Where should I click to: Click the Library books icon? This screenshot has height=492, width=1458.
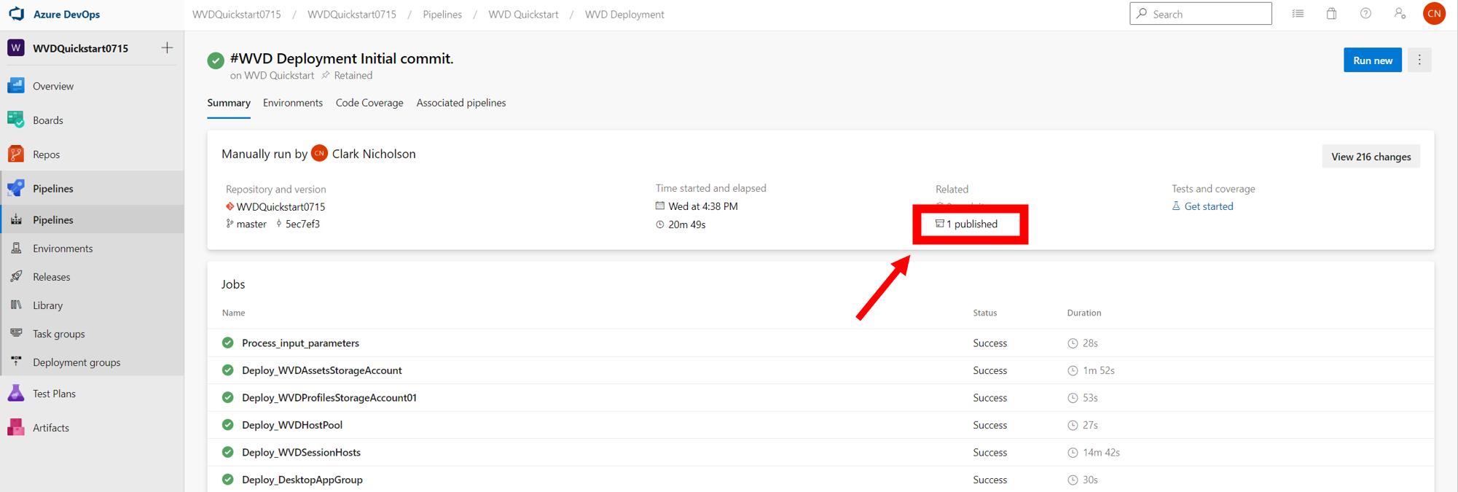click(16, 305)
